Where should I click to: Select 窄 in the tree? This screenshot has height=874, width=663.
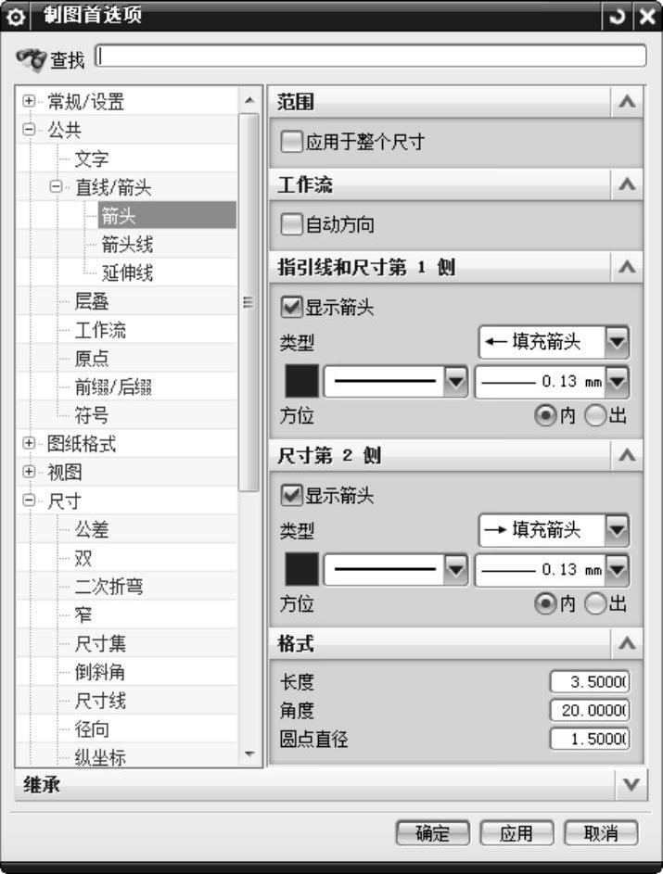click(x=83, y=614)
